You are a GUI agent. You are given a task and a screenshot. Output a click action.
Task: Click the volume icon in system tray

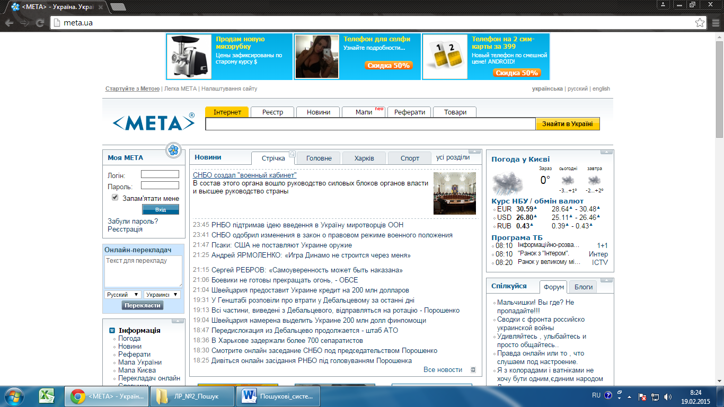click(668, 396)
